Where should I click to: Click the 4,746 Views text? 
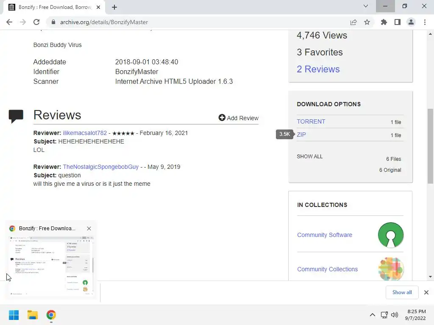[x=322, y=36]
